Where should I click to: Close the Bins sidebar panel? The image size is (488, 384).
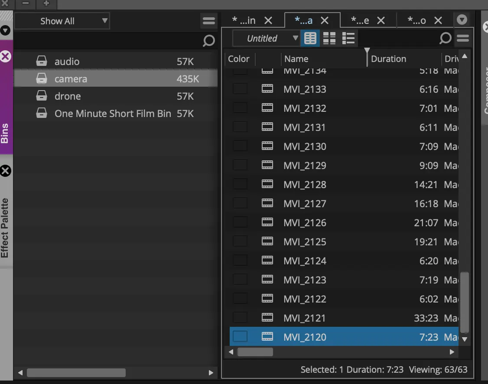(x=6, y=57)
